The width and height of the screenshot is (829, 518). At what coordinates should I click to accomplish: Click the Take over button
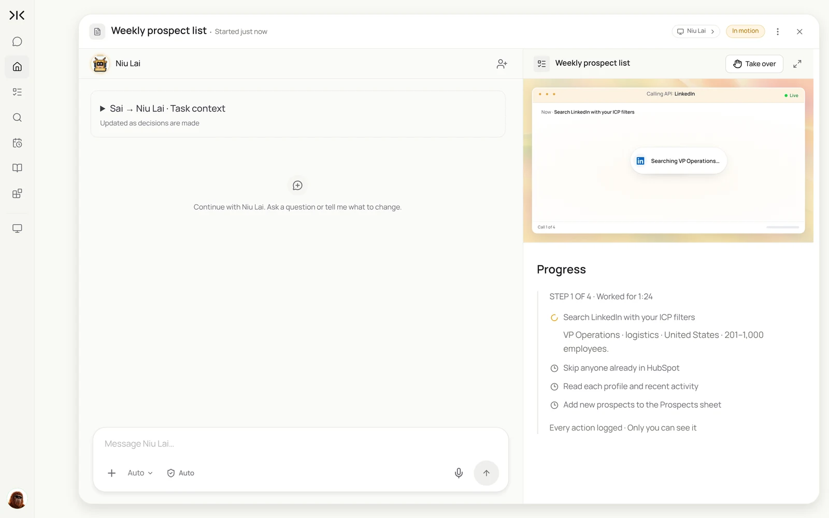click(754, 64)
